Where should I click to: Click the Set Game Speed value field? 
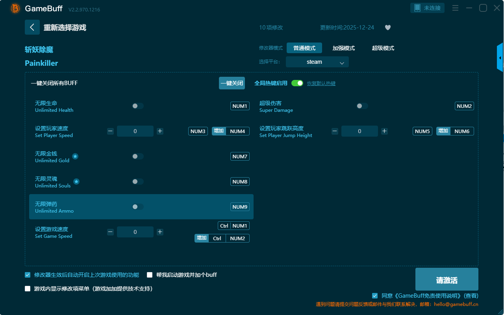click(135, 232)
